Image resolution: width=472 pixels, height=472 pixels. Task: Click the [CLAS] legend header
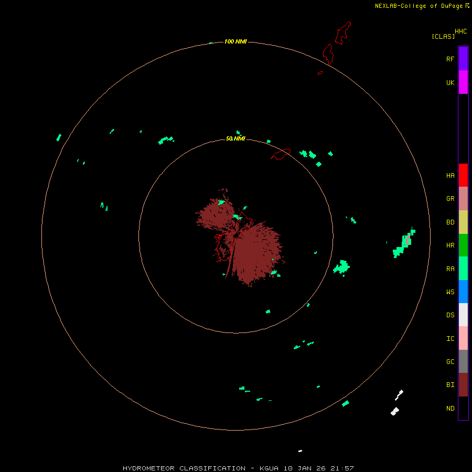point(443,36)
